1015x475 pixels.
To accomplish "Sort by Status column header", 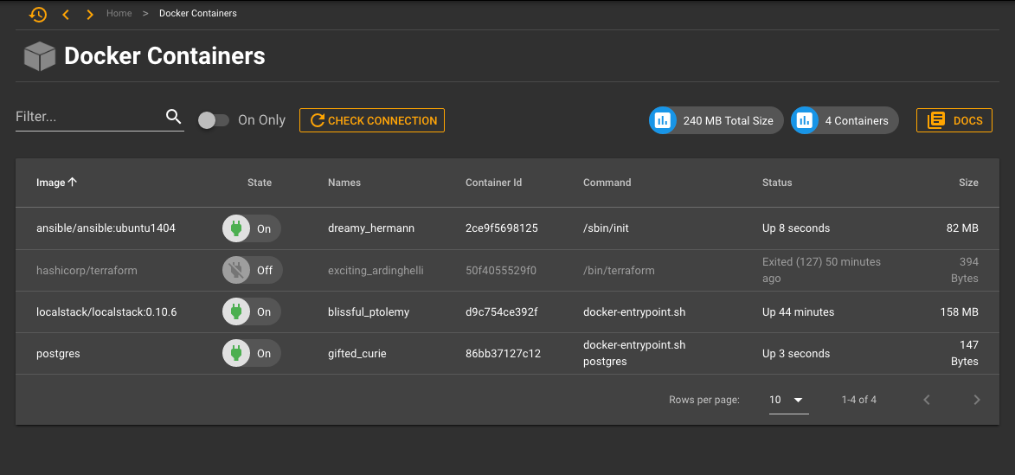I will (777, 183).
